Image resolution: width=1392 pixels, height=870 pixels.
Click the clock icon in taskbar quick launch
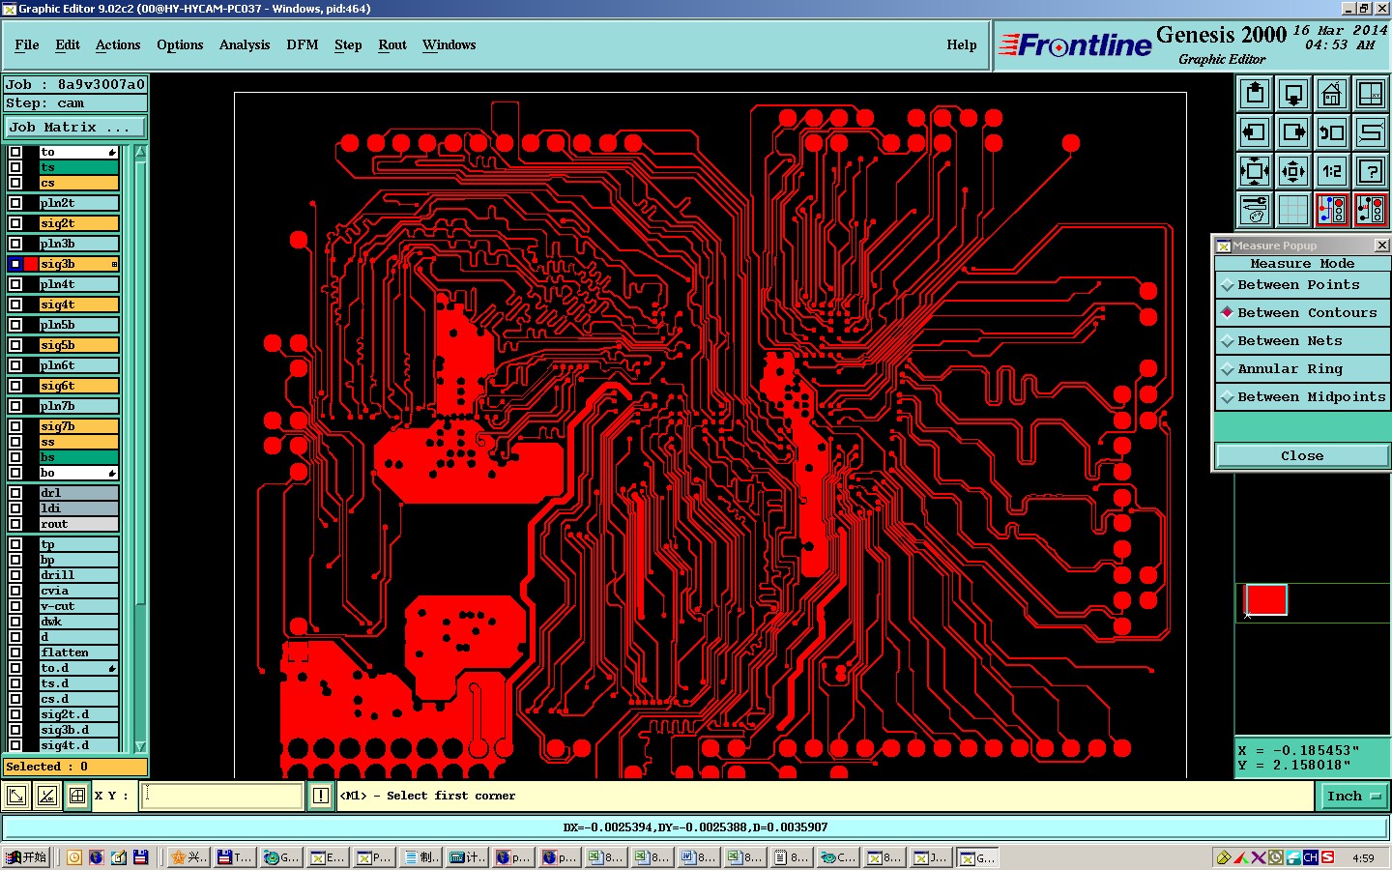[x=74, y=857]
